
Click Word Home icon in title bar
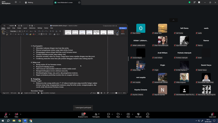pyautogui.click(x=19, y=26)
